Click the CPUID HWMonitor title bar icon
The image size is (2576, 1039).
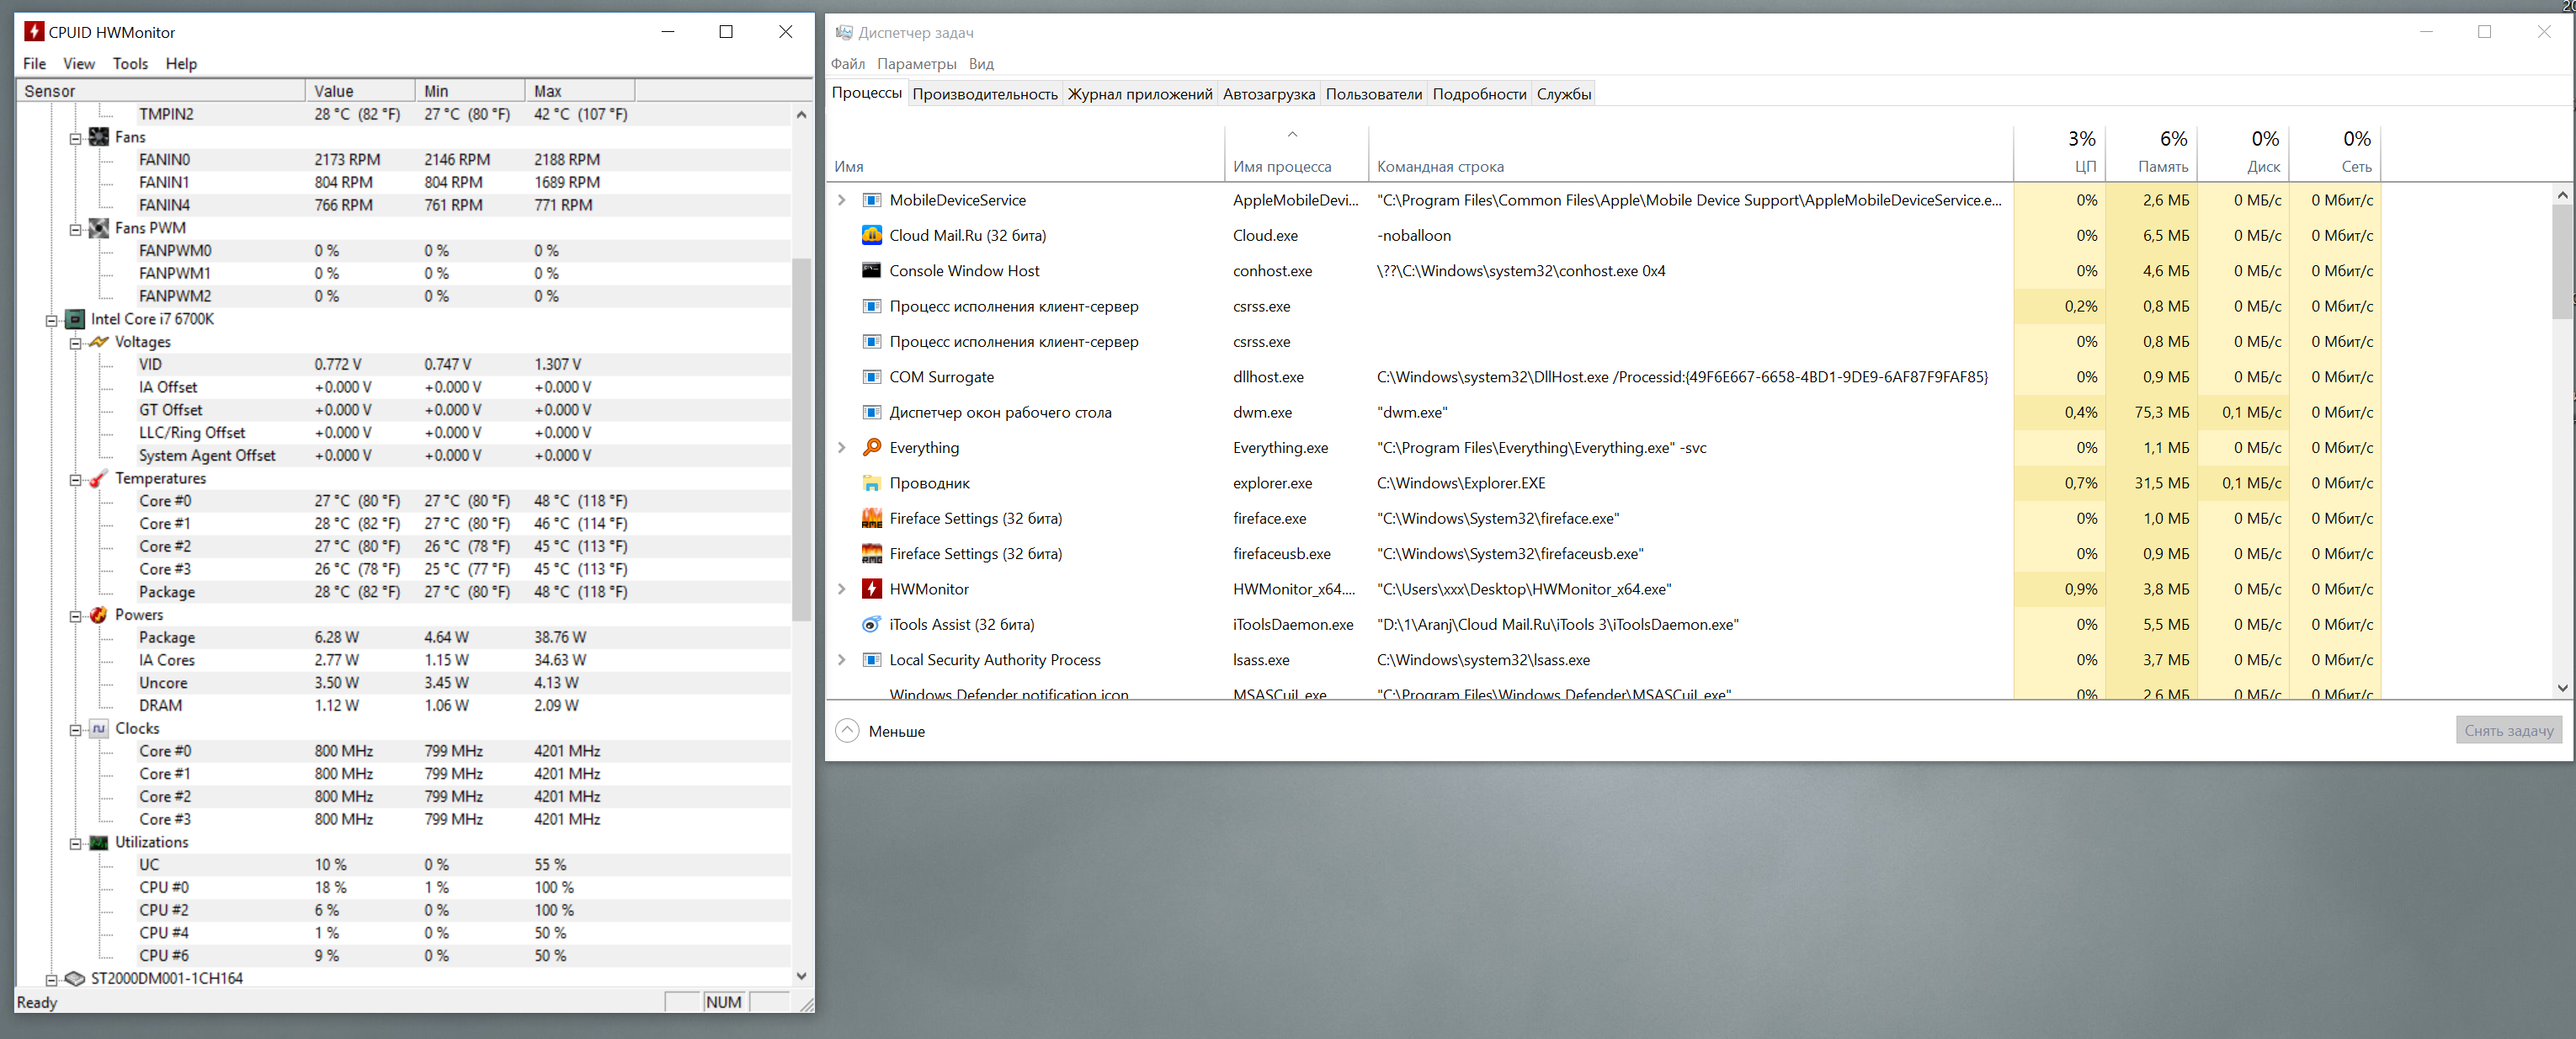point(34,32)
